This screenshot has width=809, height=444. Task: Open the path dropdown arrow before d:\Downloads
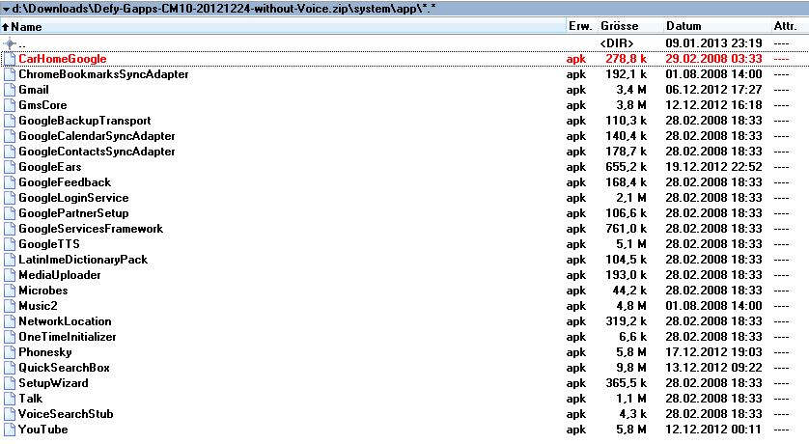tap(6, 9)
